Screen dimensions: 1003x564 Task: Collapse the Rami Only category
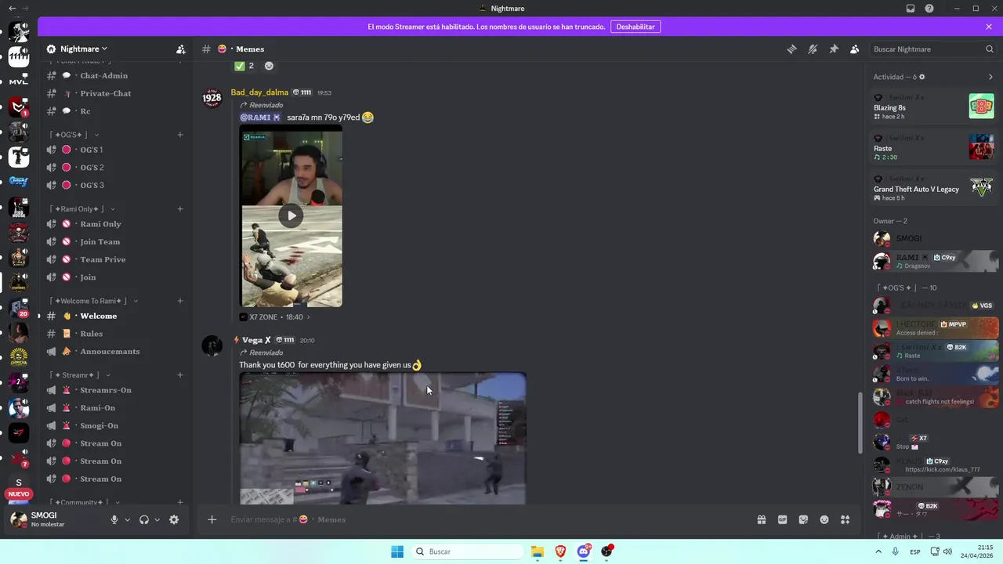[x=82, y=209]
